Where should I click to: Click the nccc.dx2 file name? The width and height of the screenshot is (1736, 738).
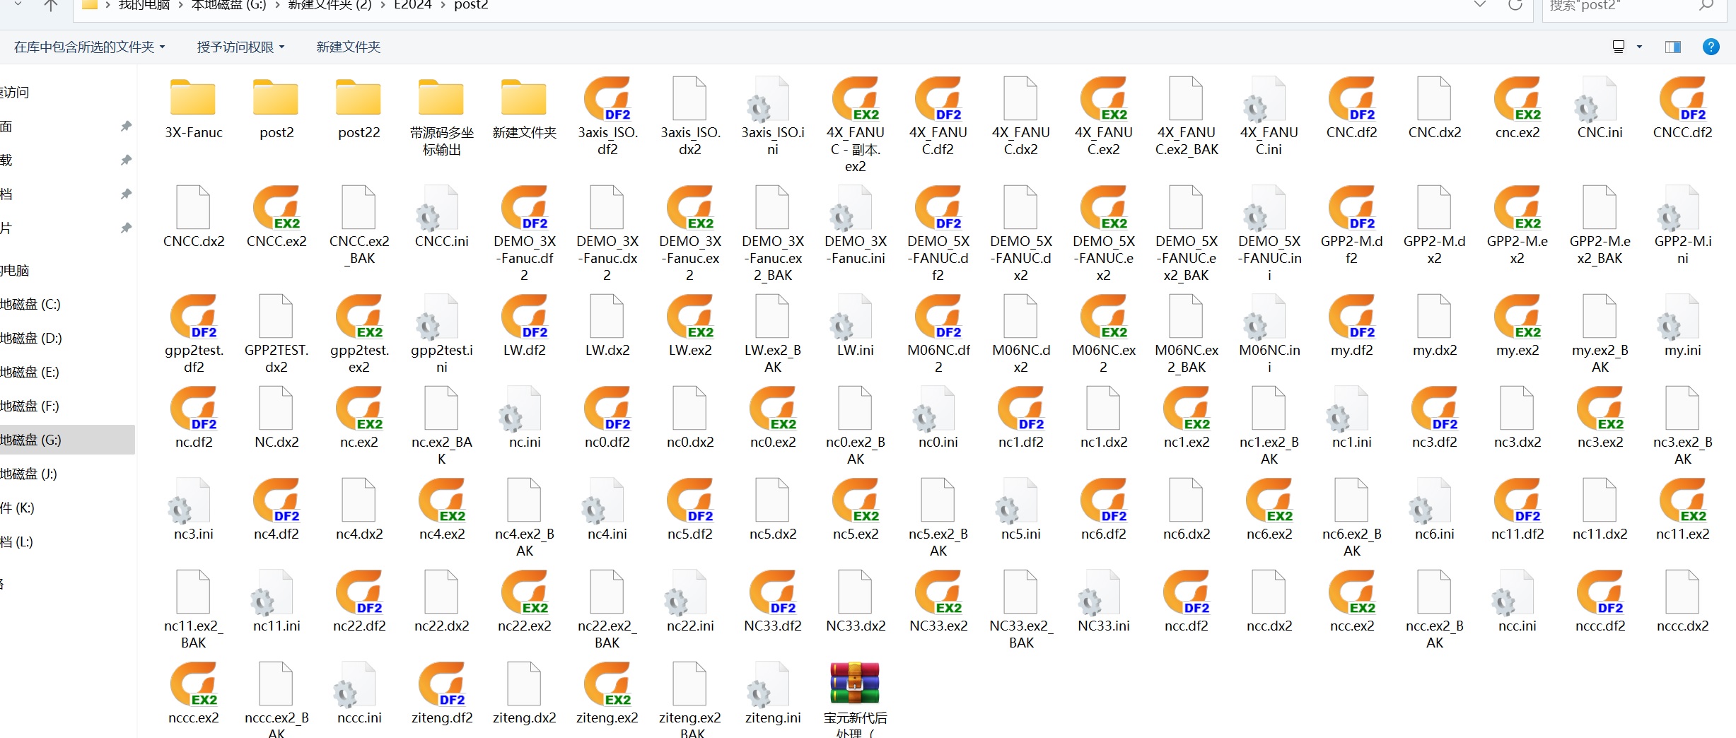click(x=1682, y=626)
